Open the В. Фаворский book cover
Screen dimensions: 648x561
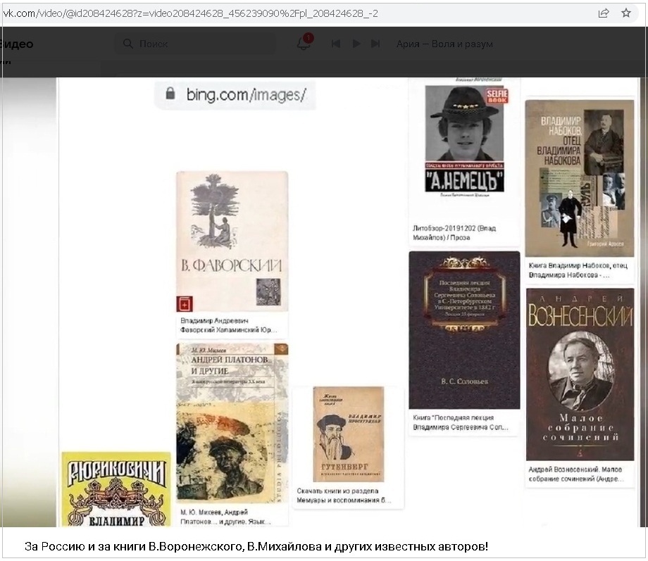(232, 241)
